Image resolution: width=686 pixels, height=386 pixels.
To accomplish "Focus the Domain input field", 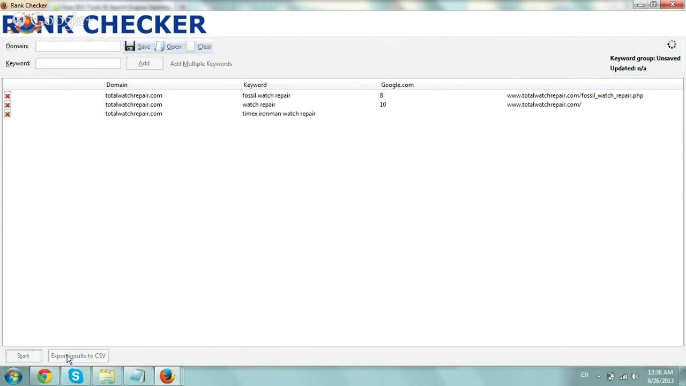I will 78,46.
